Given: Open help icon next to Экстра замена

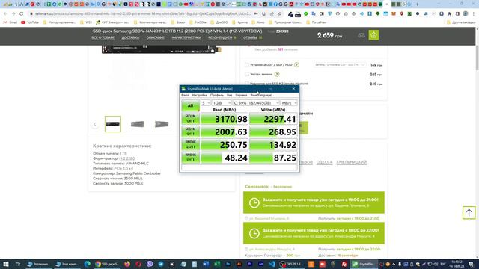Looking at the screenshot, I should coord(277,74).
